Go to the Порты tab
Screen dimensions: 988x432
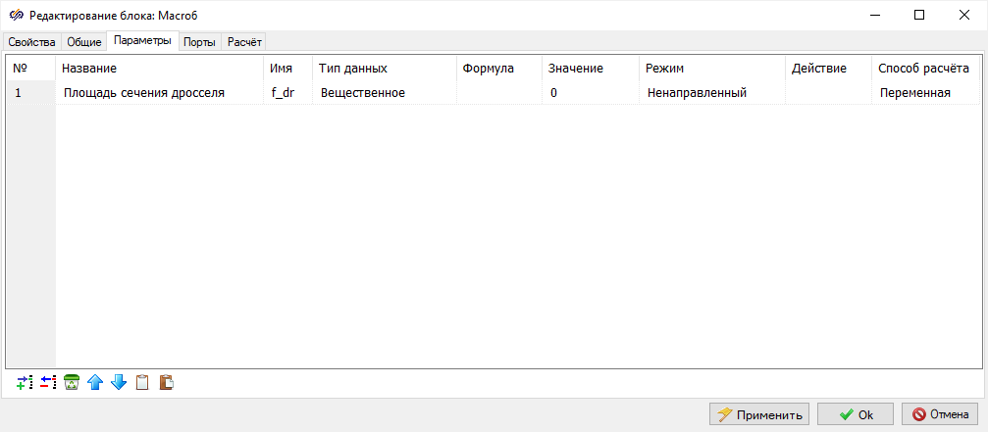coord(199,42)
